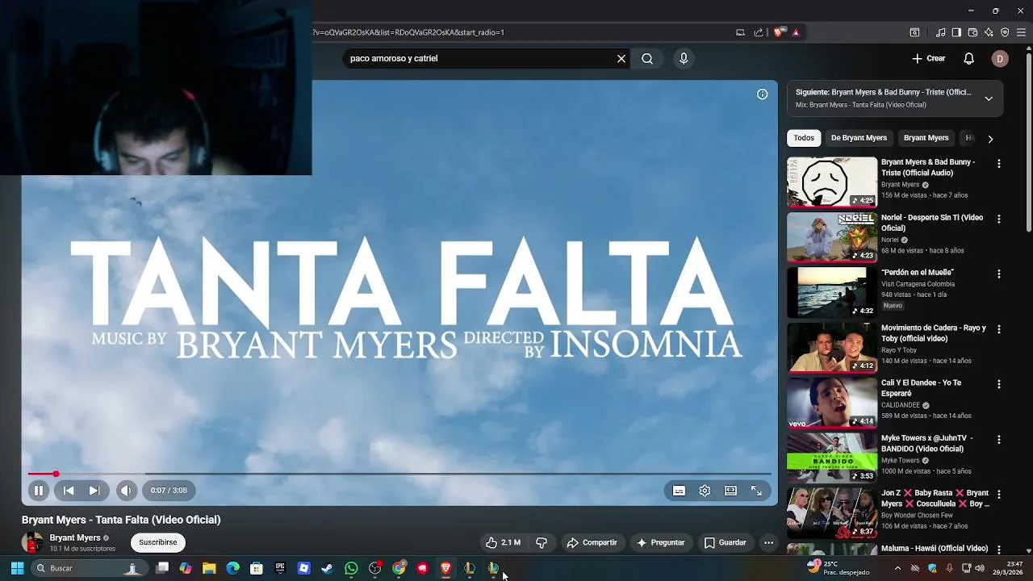Open options for Cali Y El Dandee video
Image resolution: width=1033 pixels, height=581 pixels.
pos(999,384)
